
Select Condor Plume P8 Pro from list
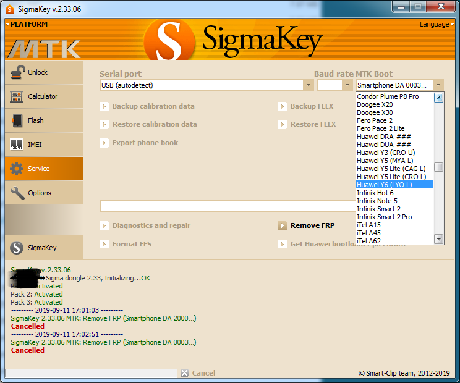(394, 96)
